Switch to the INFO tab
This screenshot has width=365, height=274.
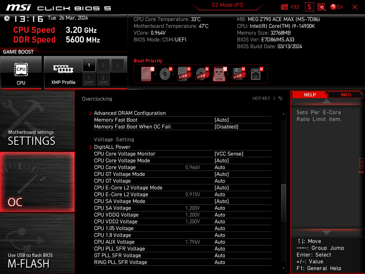pyautogui.click(x=346, y=95)
